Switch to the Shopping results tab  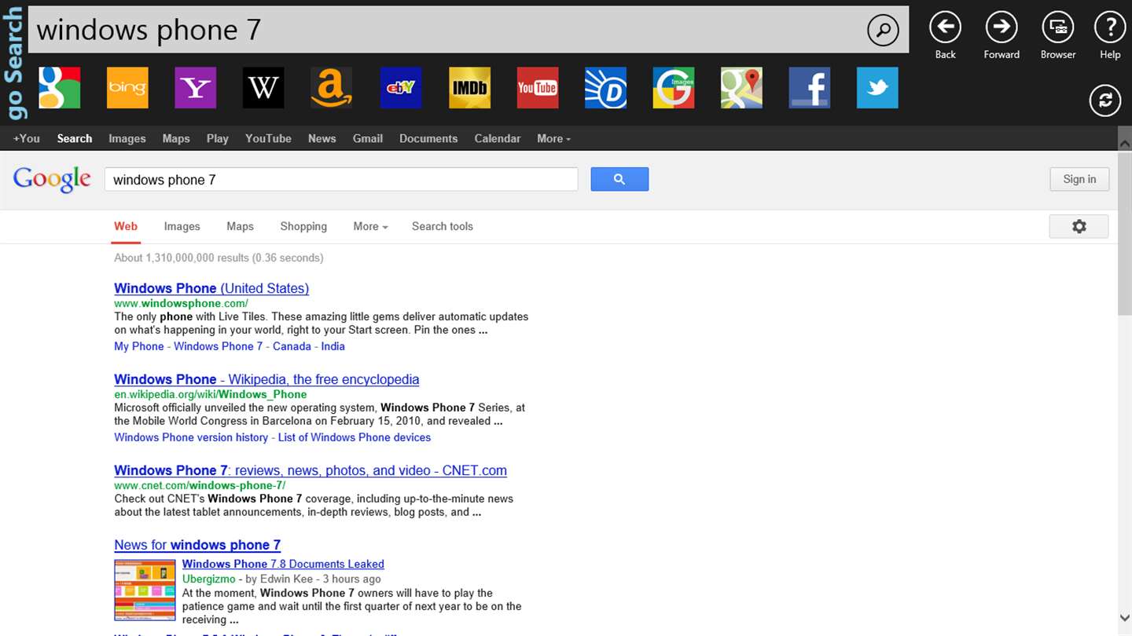click(303, 226)
